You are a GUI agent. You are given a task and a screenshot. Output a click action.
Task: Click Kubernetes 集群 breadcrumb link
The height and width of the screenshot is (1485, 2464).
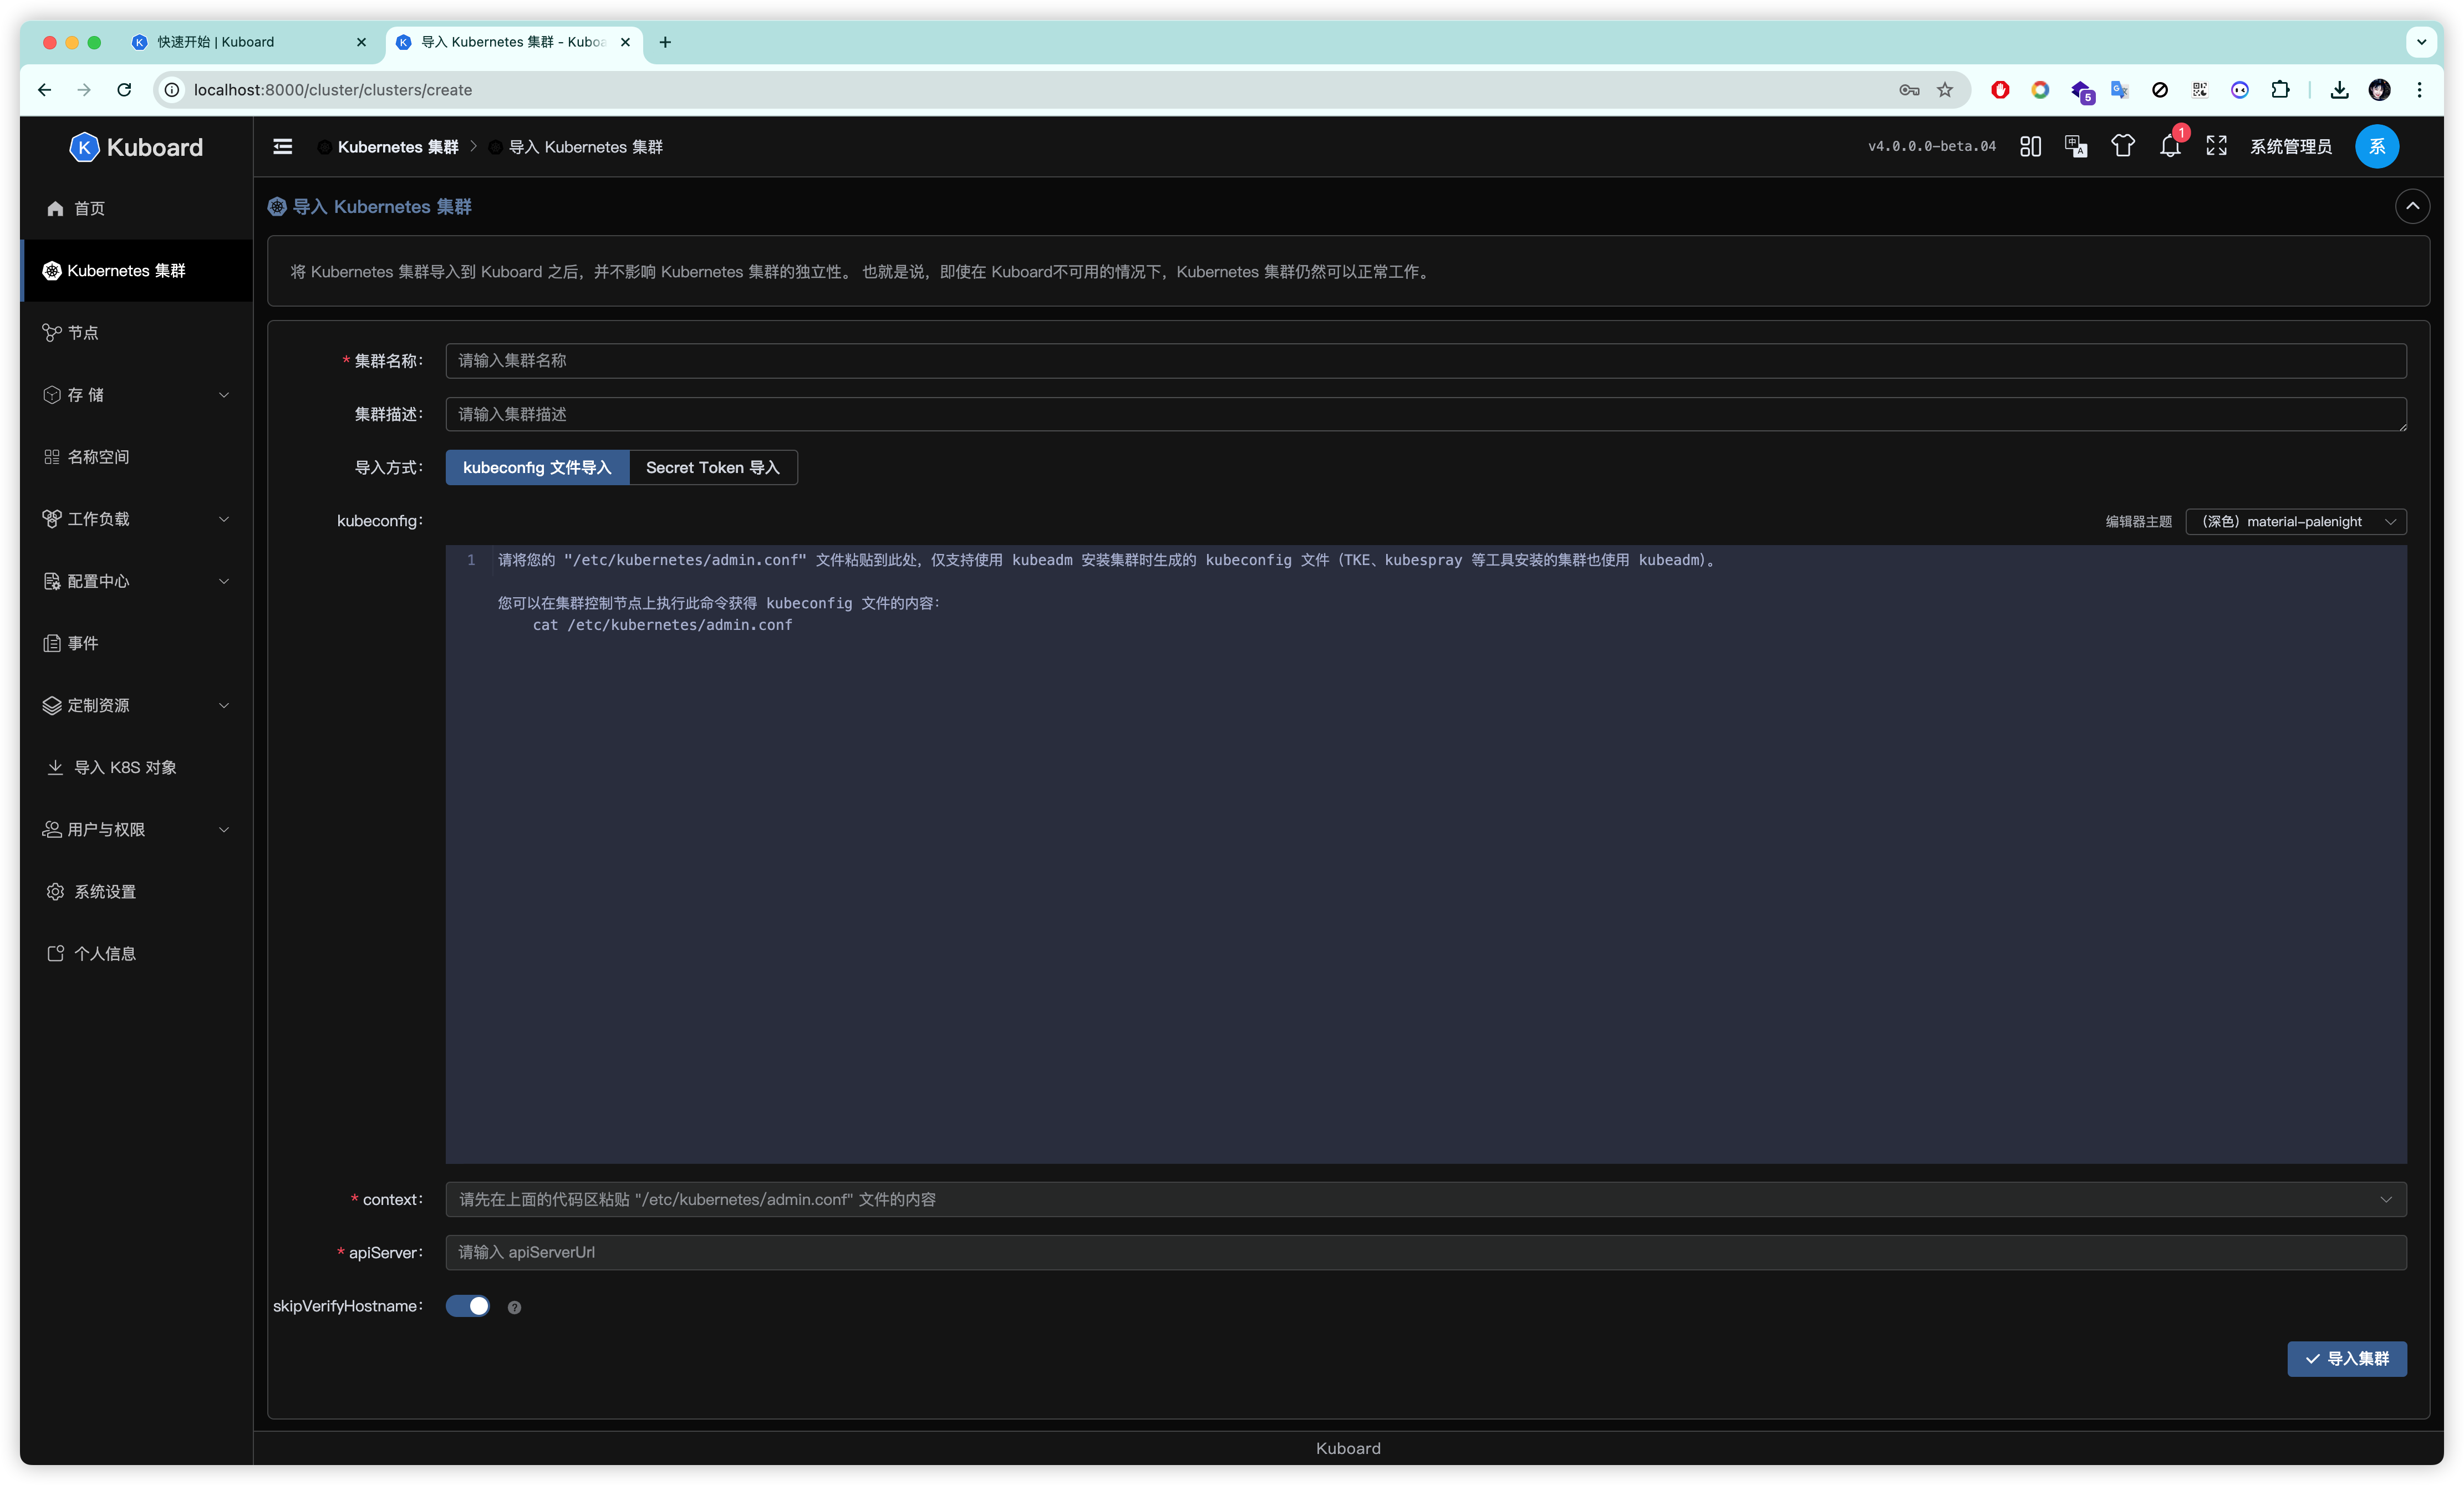397,147
